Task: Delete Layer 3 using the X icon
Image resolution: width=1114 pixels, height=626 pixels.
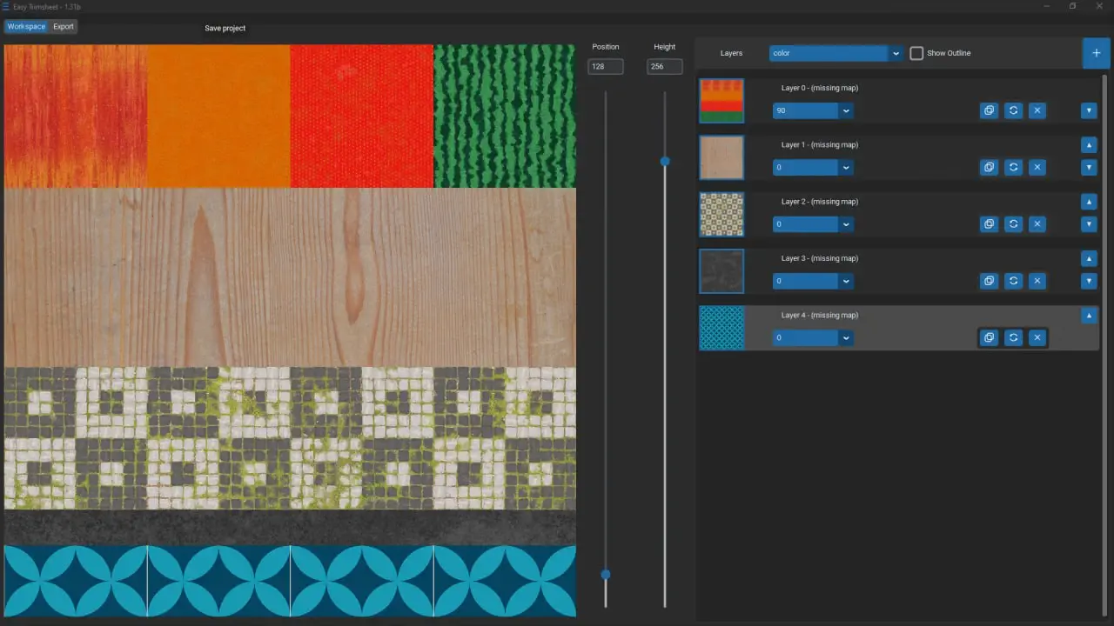Action: tap(1037, 281)
